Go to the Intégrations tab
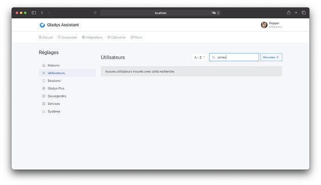The height and width of the screenshot is (185, 321). click(x=92, y=37)
